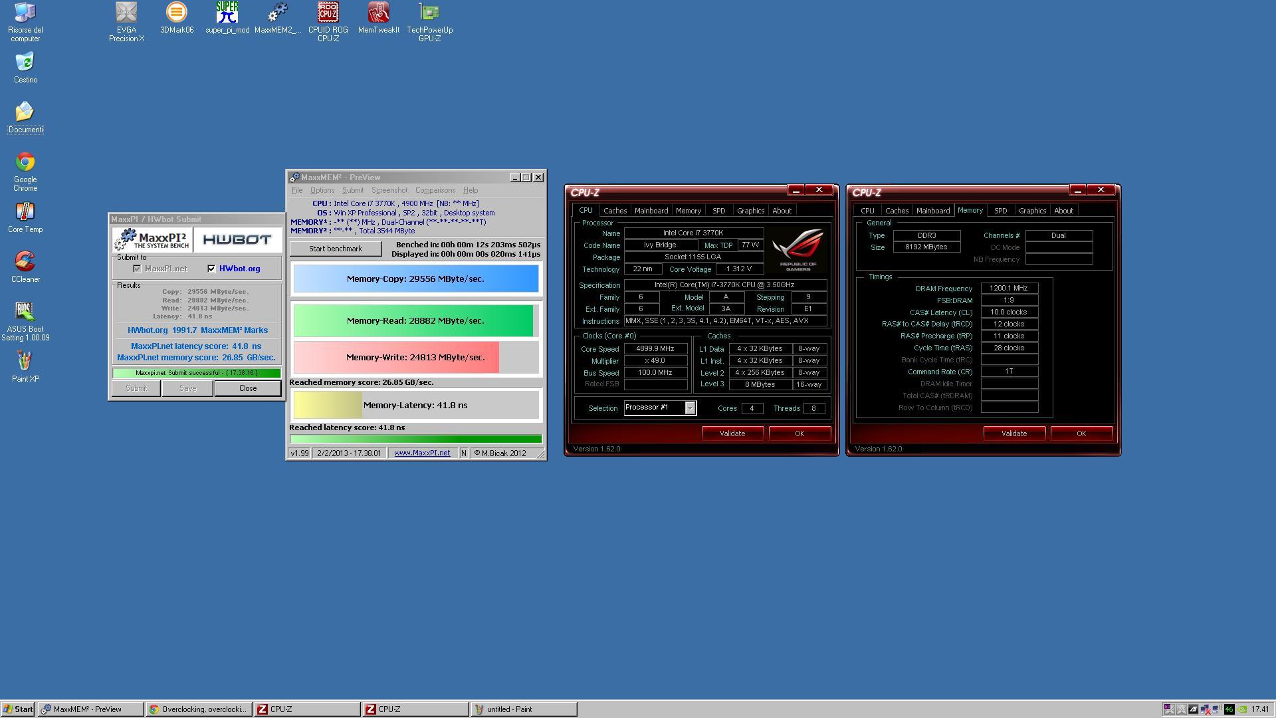
Task: Click HWbot.org 1991.7 MaxxMEM² Marks text
Action: [x=197, y=330]
